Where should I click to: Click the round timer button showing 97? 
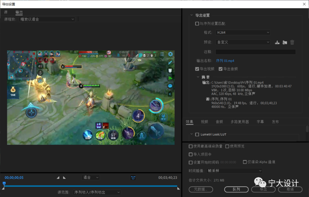(x=113, y=135)
